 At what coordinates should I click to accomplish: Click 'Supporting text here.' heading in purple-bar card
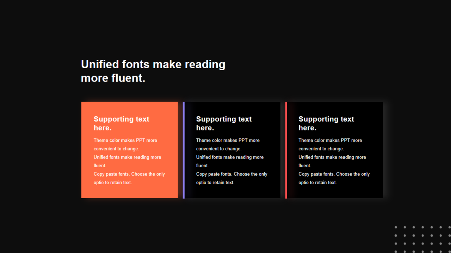[x=224, y=123]
